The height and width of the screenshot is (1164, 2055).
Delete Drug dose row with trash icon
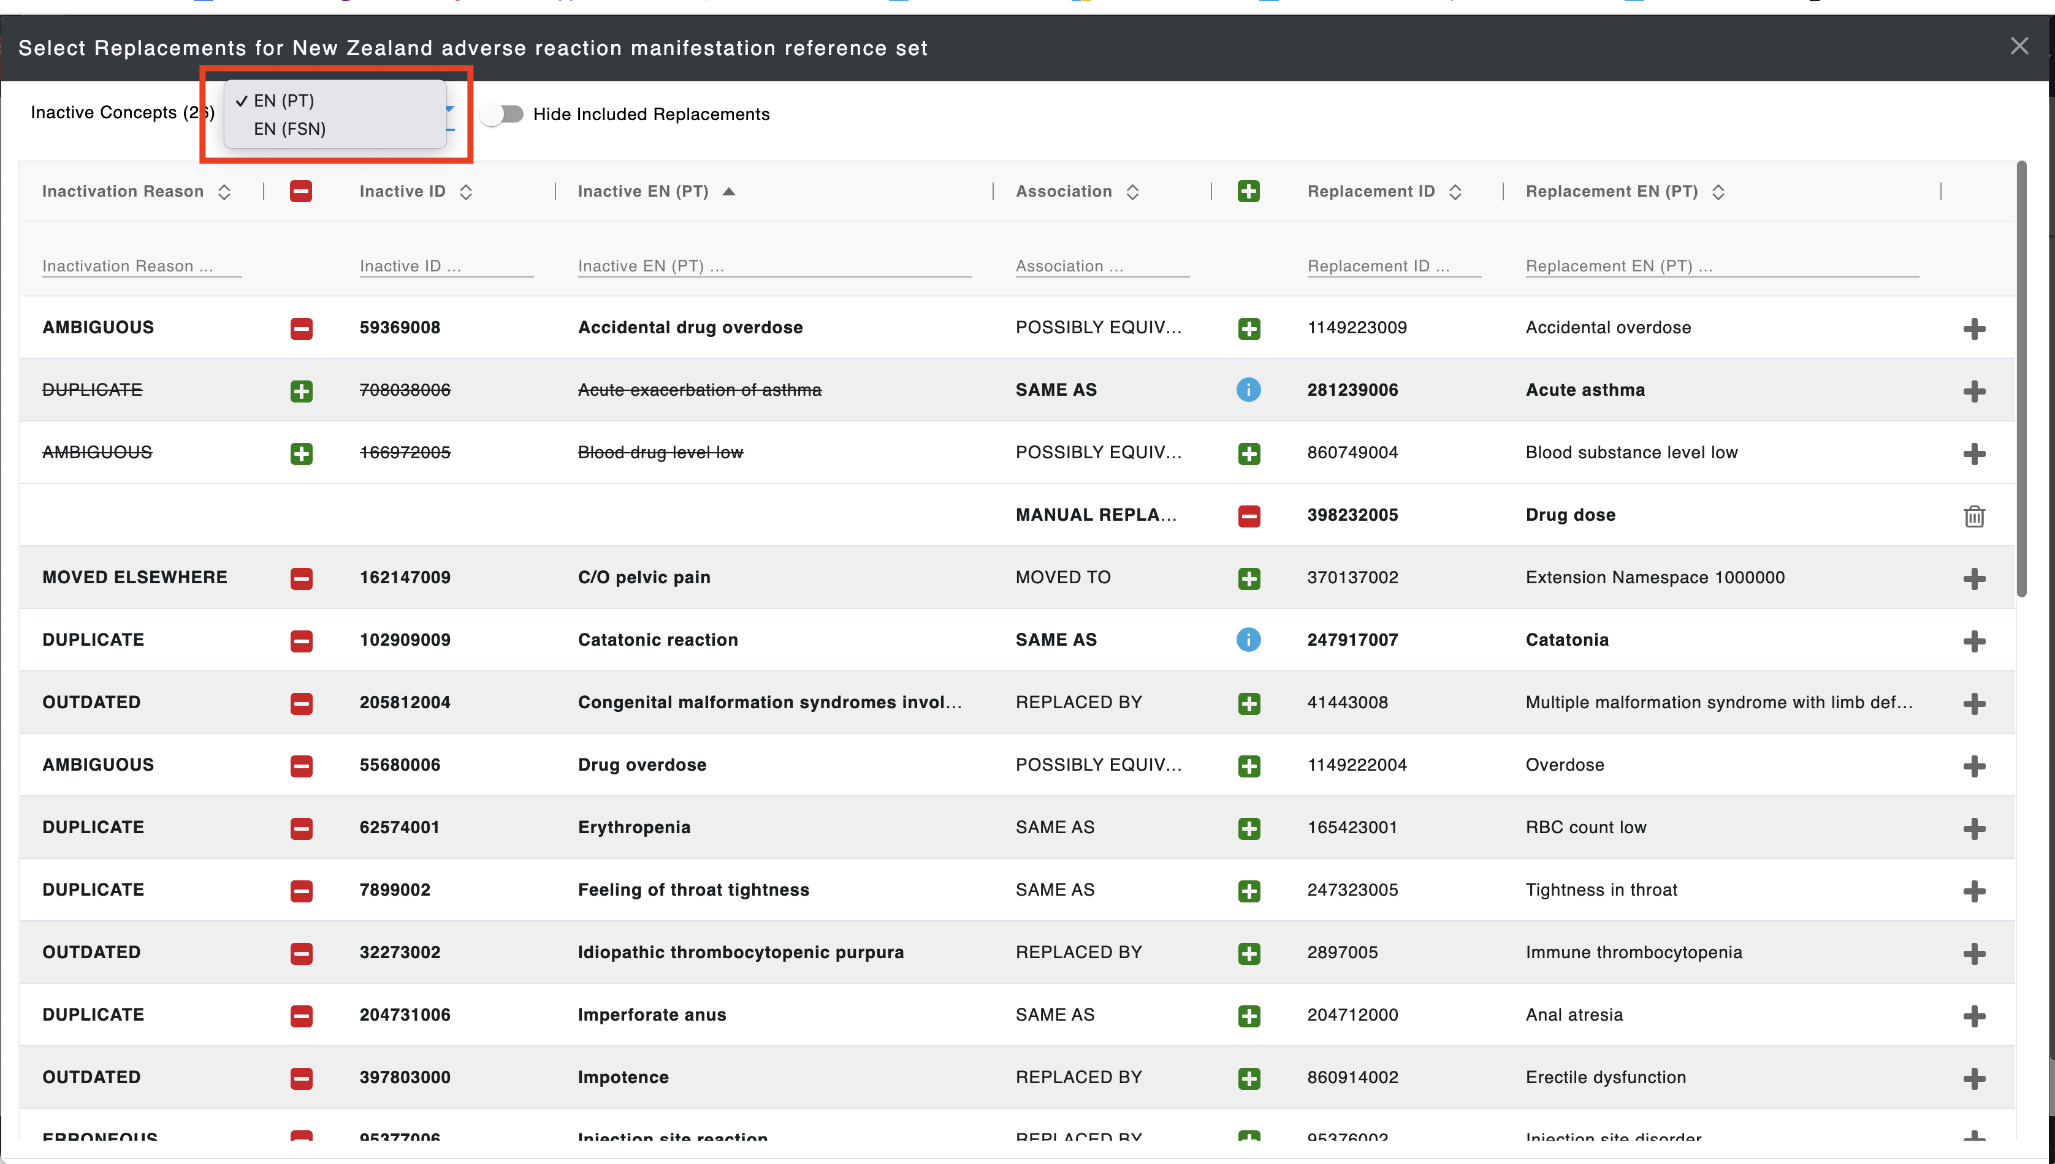click(1973, 516)
